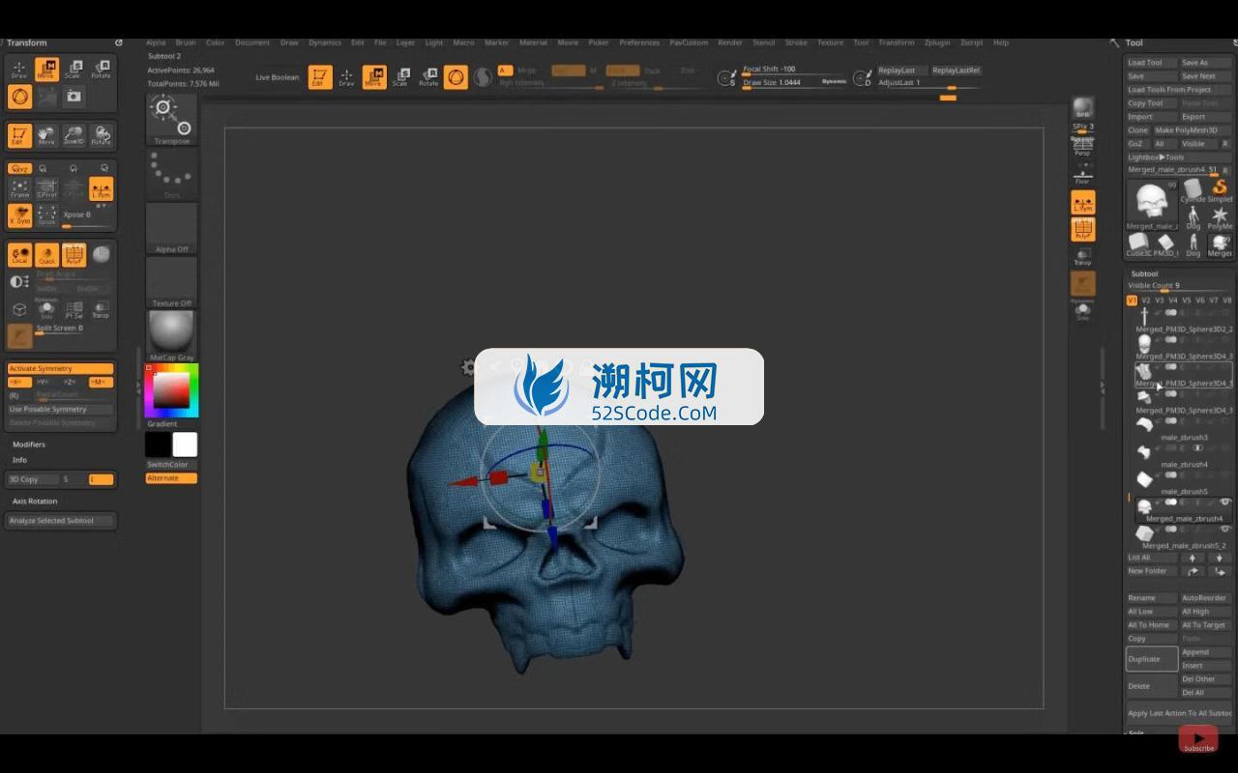
Task: Click the Frame icon
Action: (x=19, y=188)
